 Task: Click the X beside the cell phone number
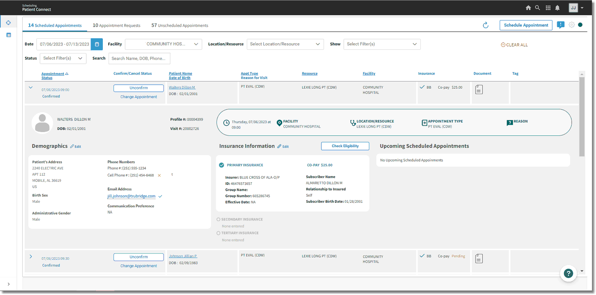click(x=159, y=175)
